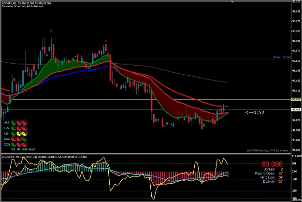The height and width of the screenshot is (202, 302).
Task: Click the 93.130 price scale label
Action: pyautogui.click(x=296, y=81)
